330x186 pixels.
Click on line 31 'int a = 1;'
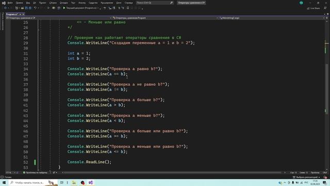point(79,53)
